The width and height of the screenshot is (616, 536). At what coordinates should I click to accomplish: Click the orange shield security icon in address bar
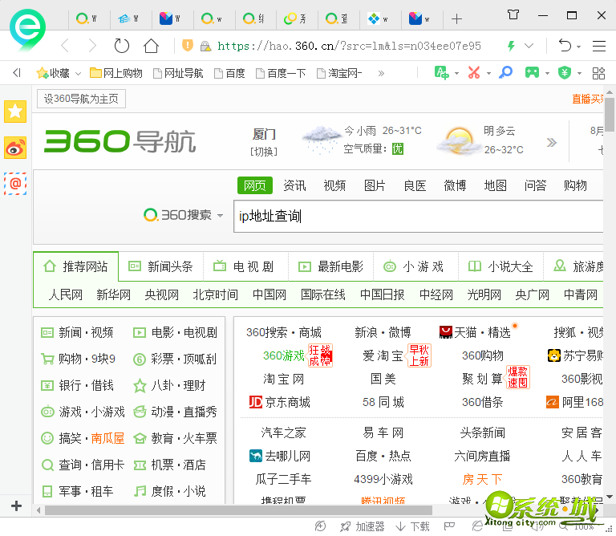pyautogui.click(x=188, y=46)
